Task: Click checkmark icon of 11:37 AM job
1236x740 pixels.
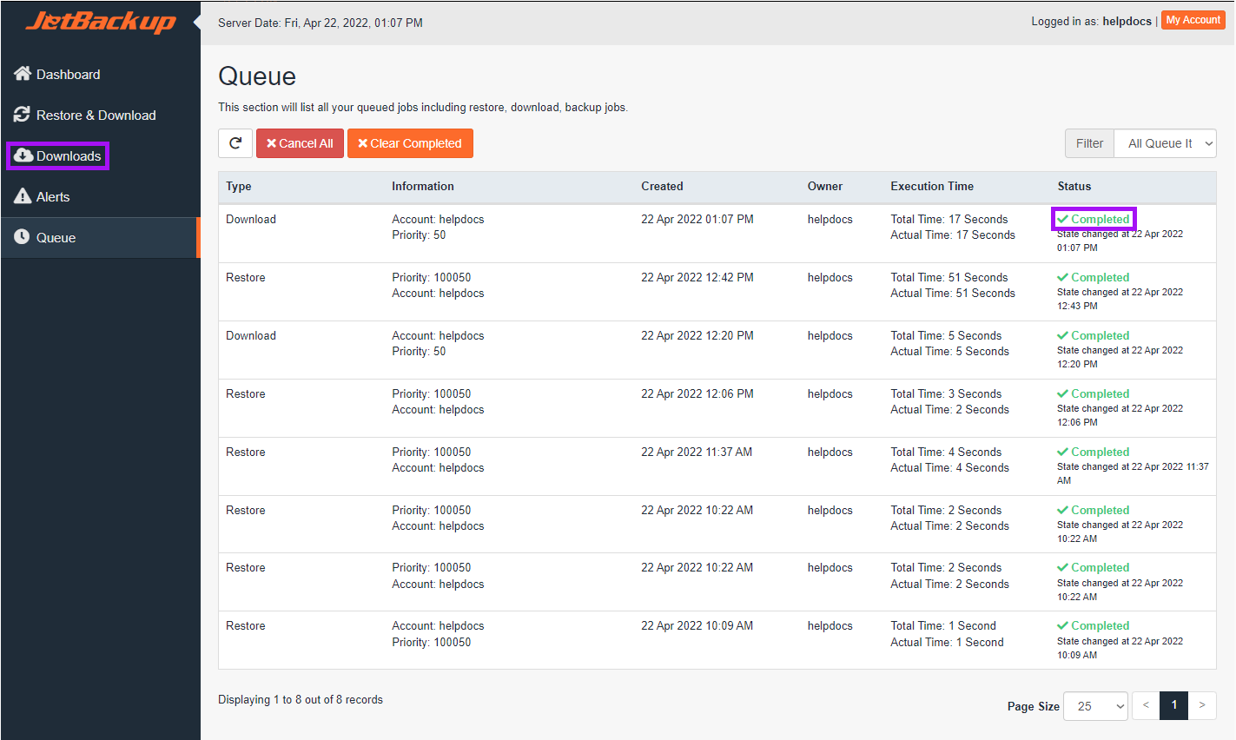Action: click(1062, 452)
